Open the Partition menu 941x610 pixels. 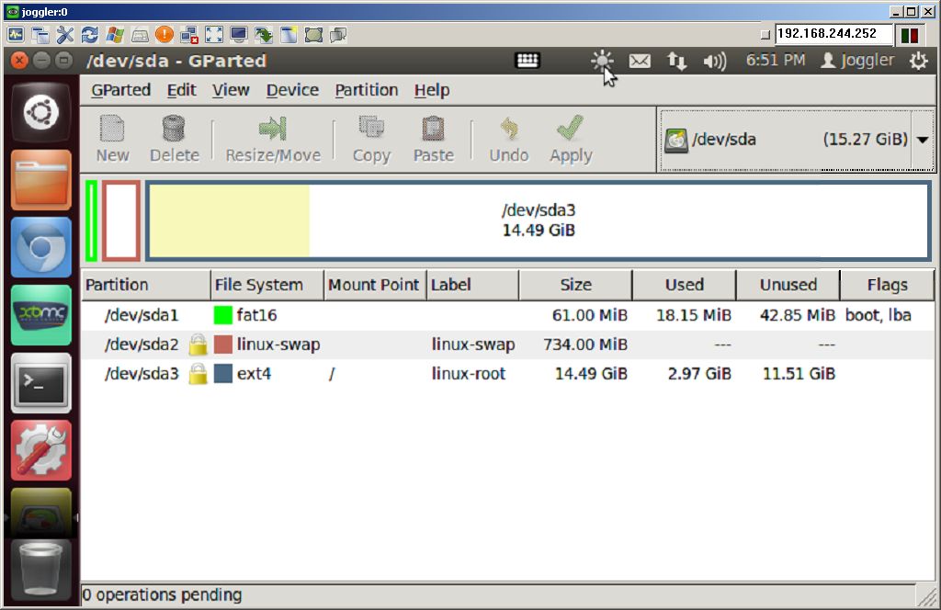pos(366,90)
